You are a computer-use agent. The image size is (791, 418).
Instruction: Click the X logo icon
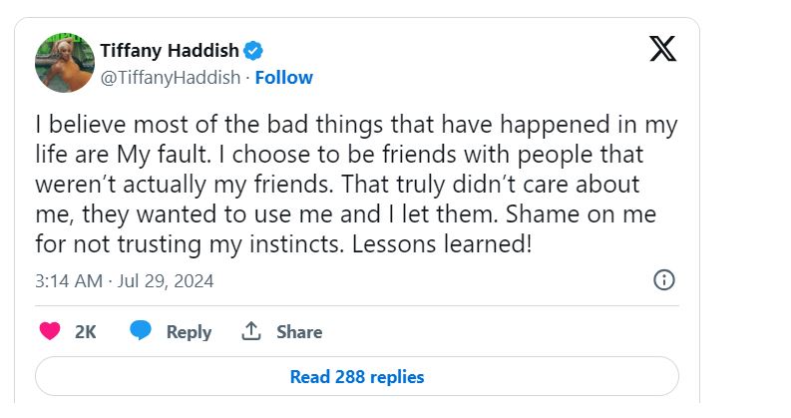pos(662,48)
